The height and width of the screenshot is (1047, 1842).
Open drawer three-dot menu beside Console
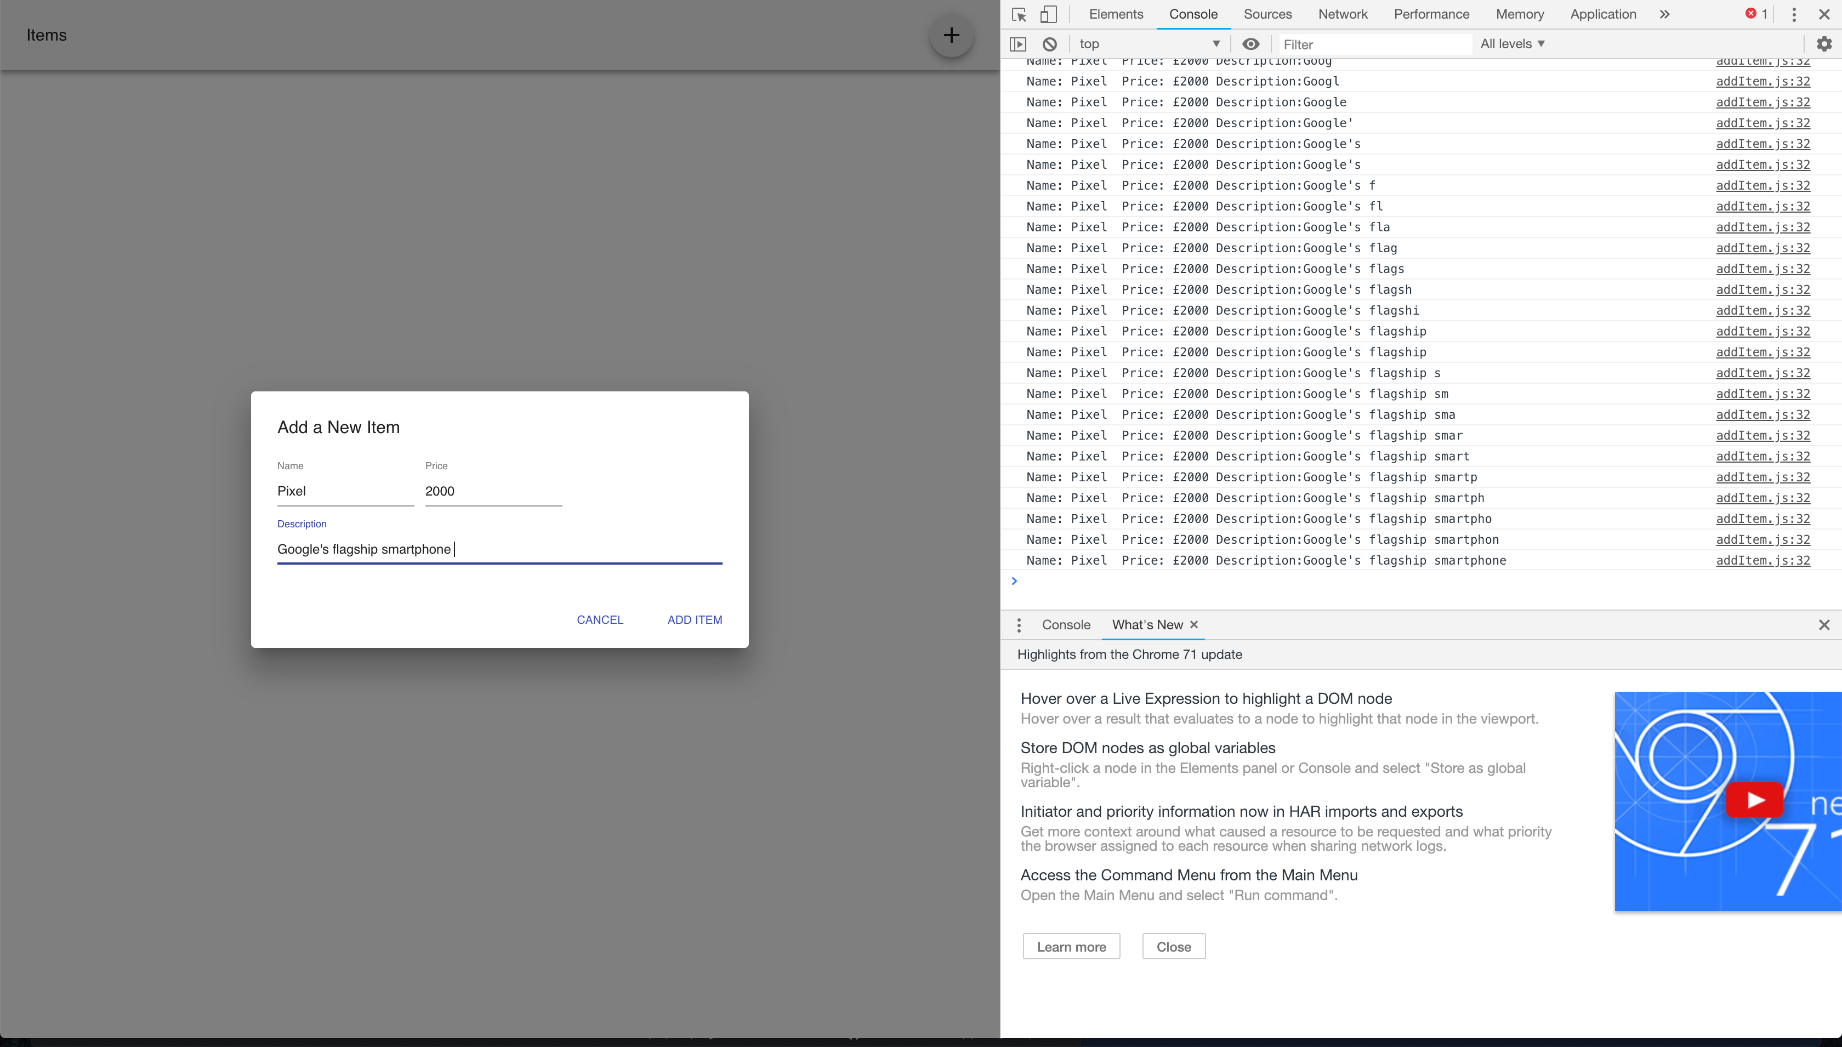click(1019, 625)
